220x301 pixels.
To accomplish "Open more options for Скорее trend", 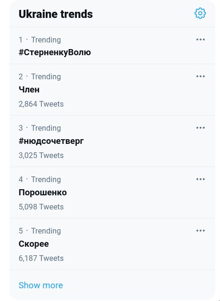I will click(201, 231).
